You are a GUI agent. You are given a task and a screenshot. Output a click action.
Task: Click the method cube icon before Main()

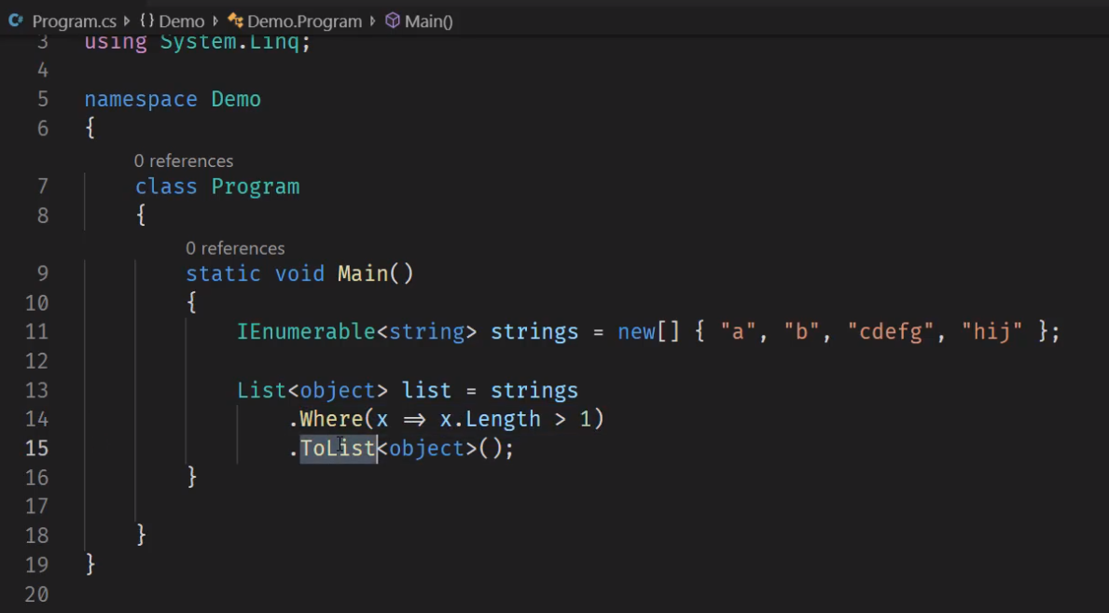[x=393, y=21]
